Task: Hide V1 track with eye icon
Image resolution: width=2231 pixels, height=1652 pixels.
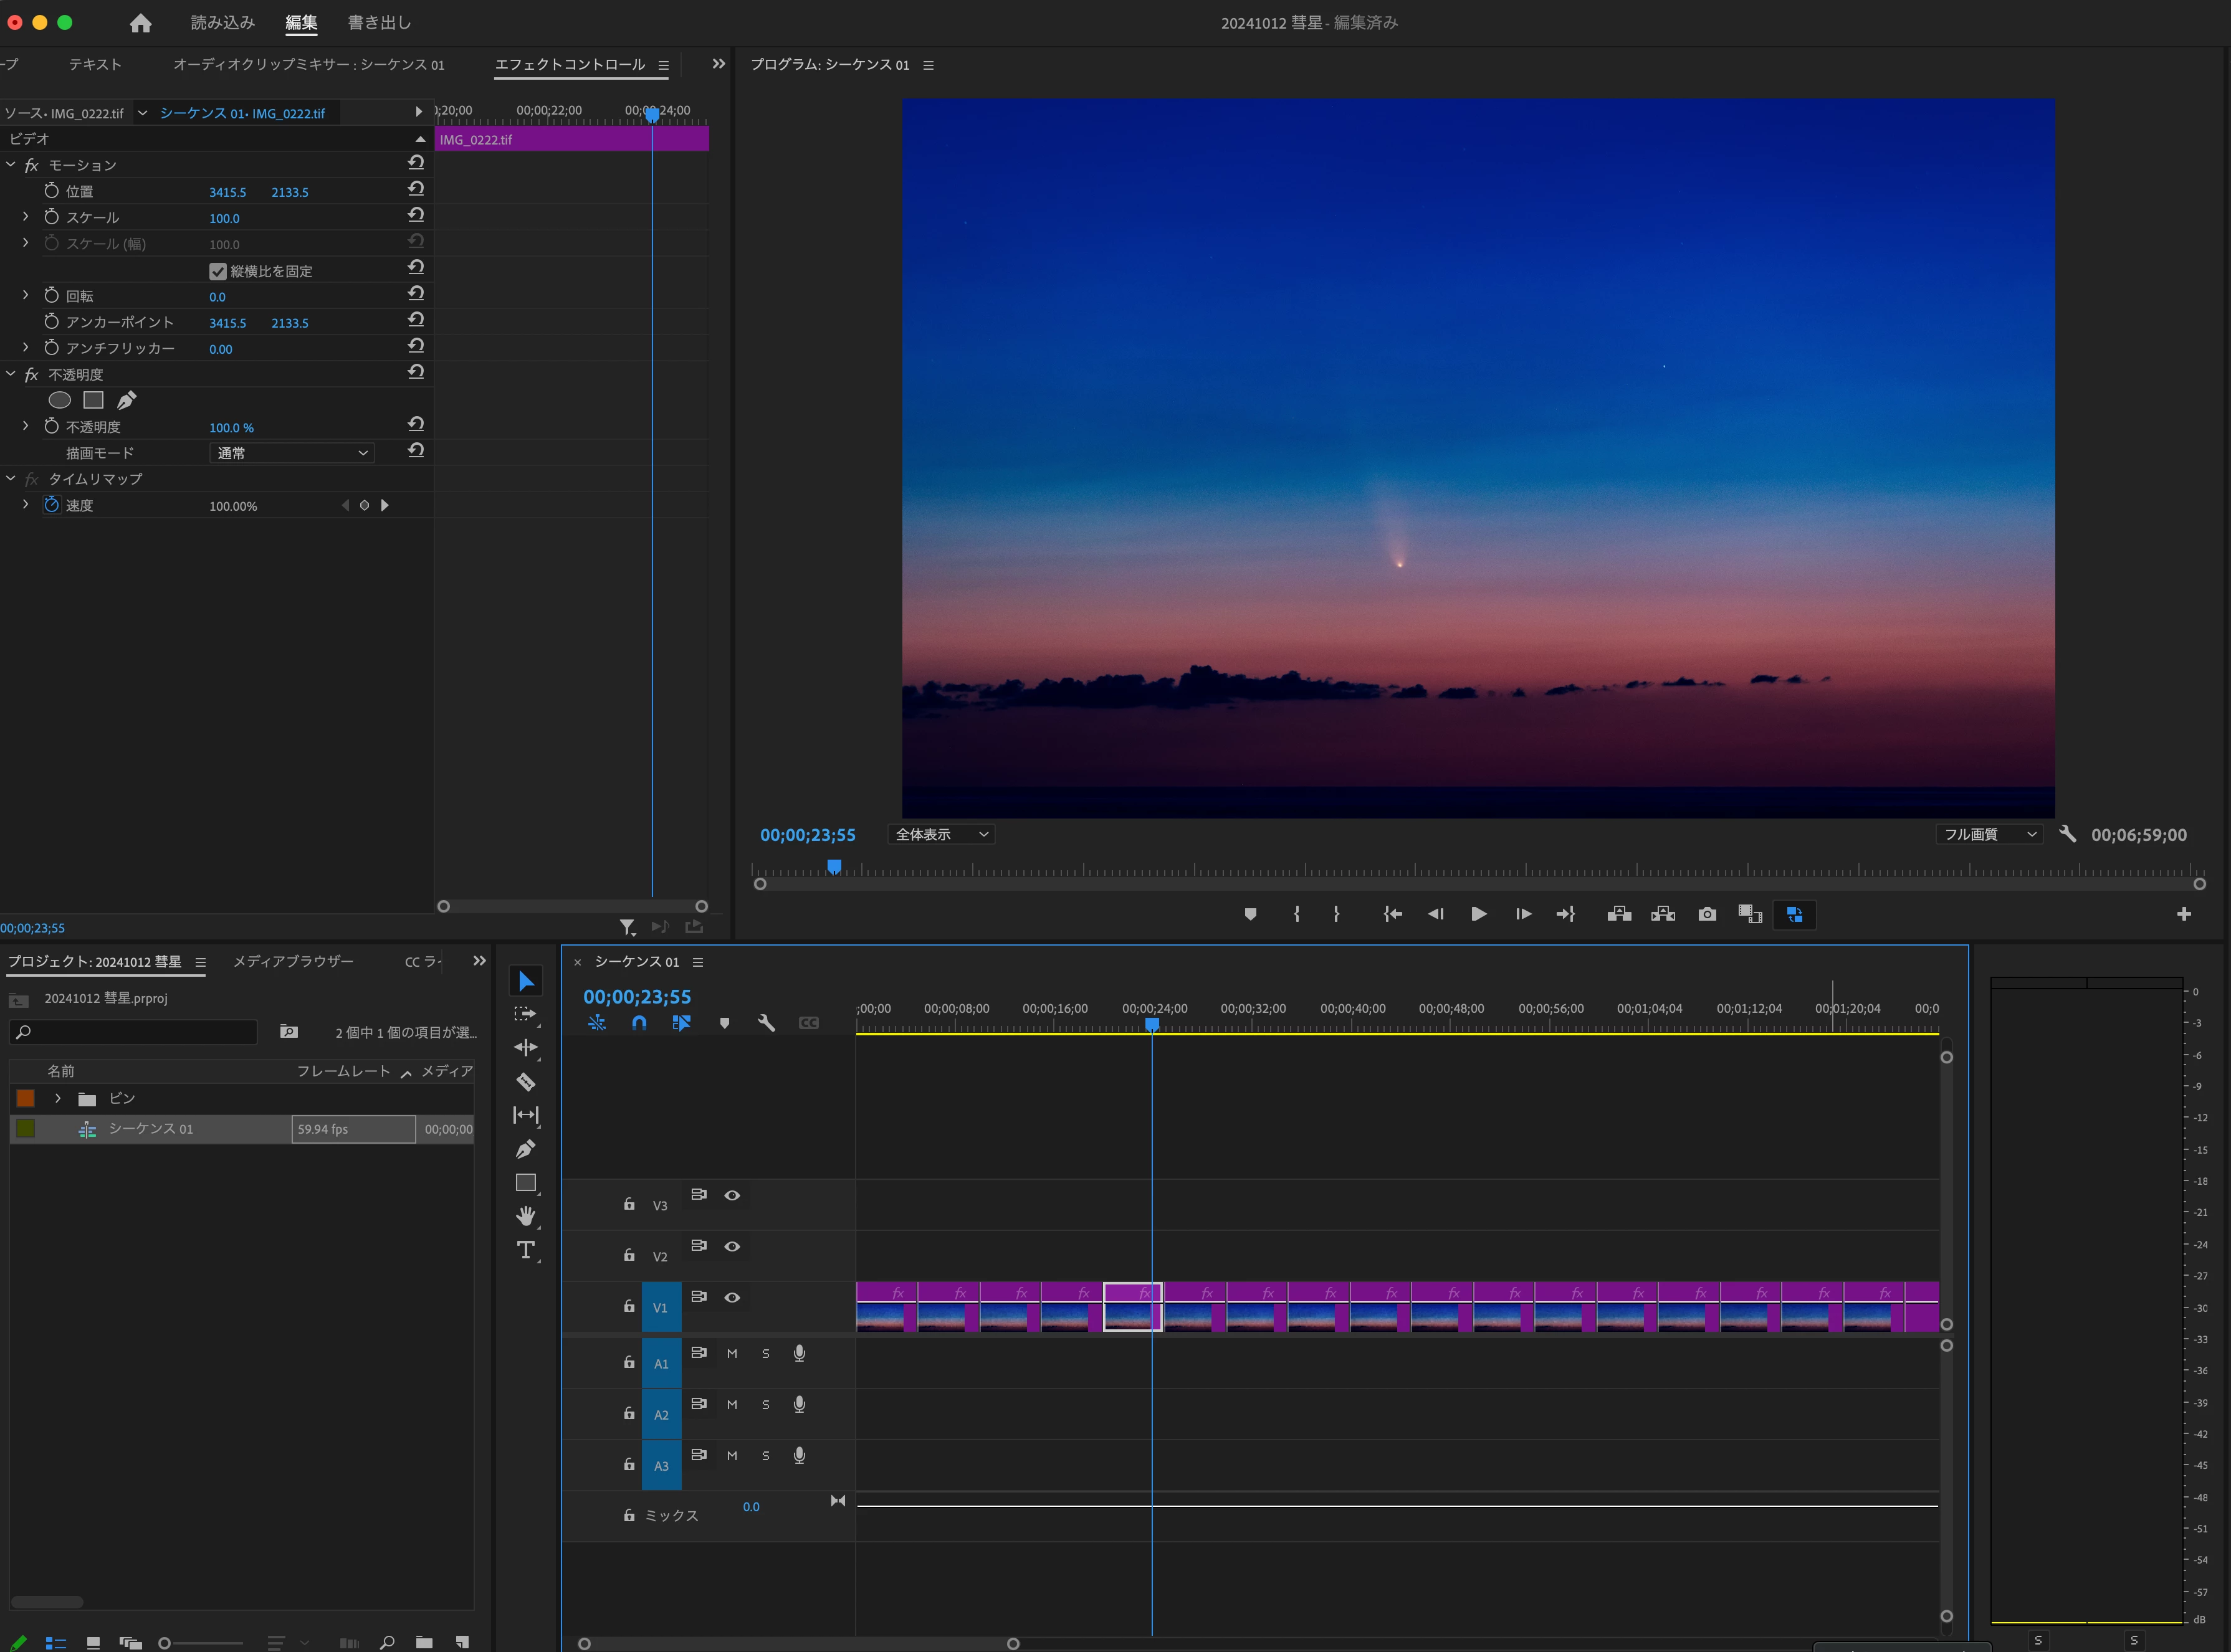Action: click(732, 1297)
